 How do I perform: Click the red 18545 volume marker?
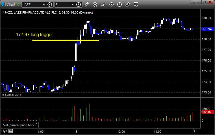[207, 112]
